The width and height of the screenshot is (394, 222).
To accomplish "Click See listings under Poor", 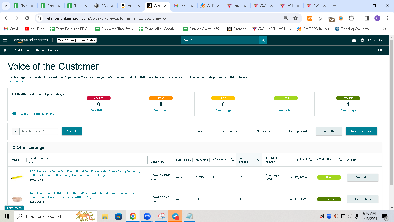I will (161, 110).
